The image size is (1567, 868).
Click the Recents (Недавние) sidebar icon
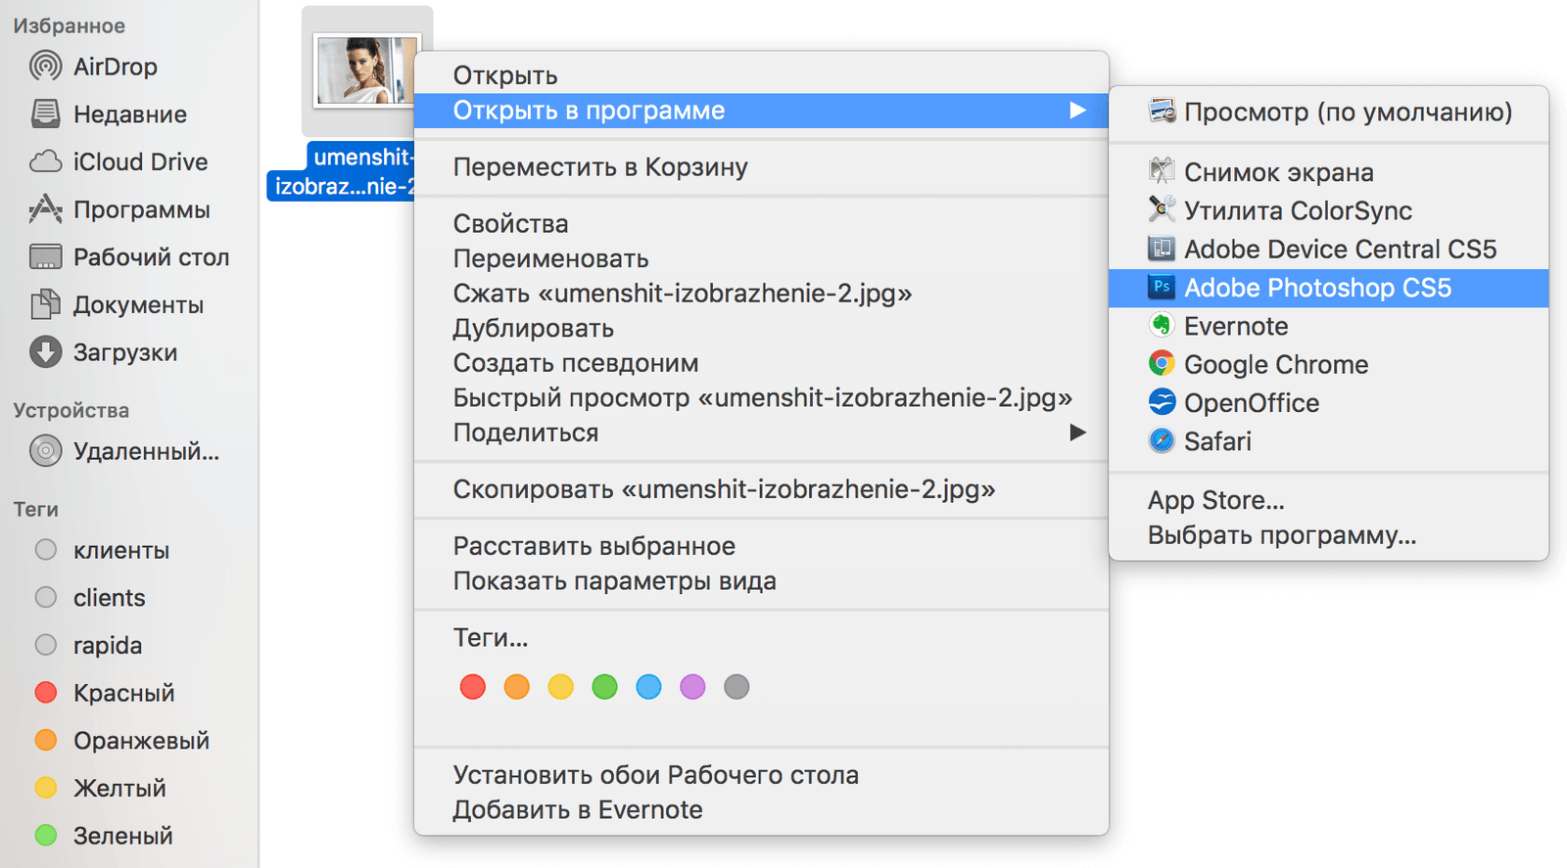[45, 114]
